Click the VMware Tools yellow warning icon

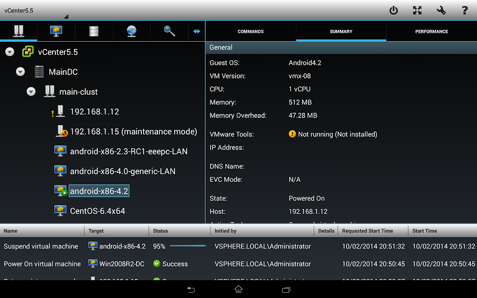292,134
